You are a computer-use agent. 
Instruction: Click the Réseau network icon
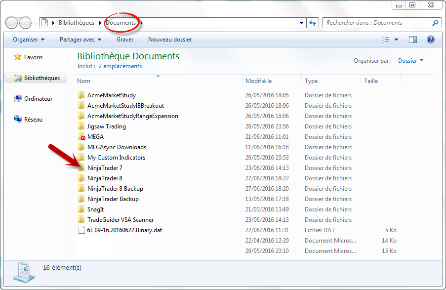pos(18,119)
